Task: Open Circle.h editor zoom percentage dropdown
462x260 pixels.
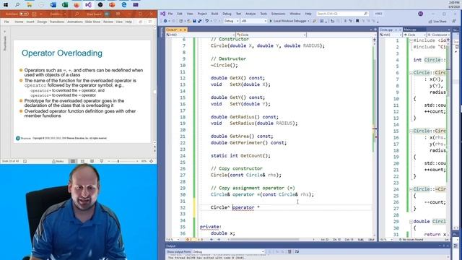Action: tap(172, 240)
